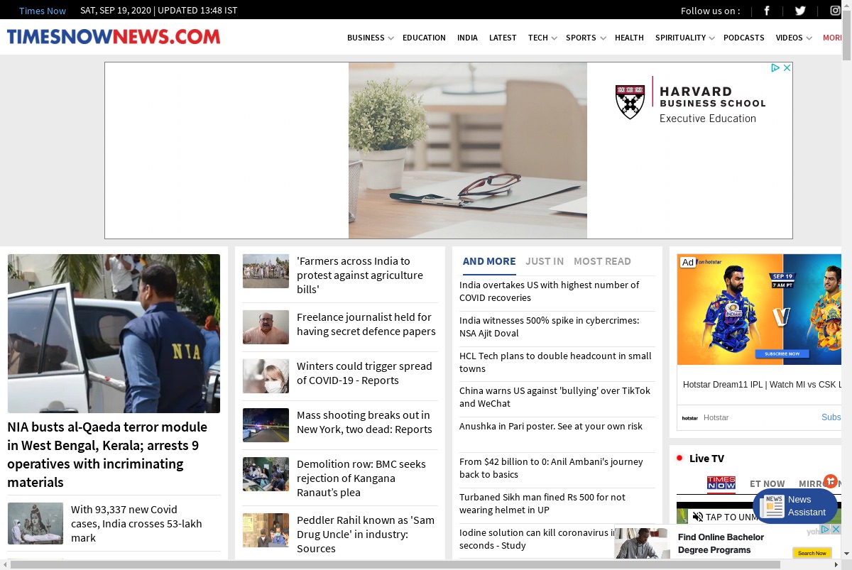Open the Podcasts menu item

point(744,38)
